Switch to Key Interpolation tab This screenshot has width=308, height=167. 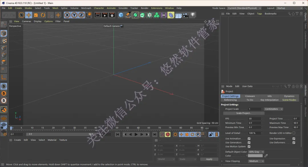(x=269, y=100)
